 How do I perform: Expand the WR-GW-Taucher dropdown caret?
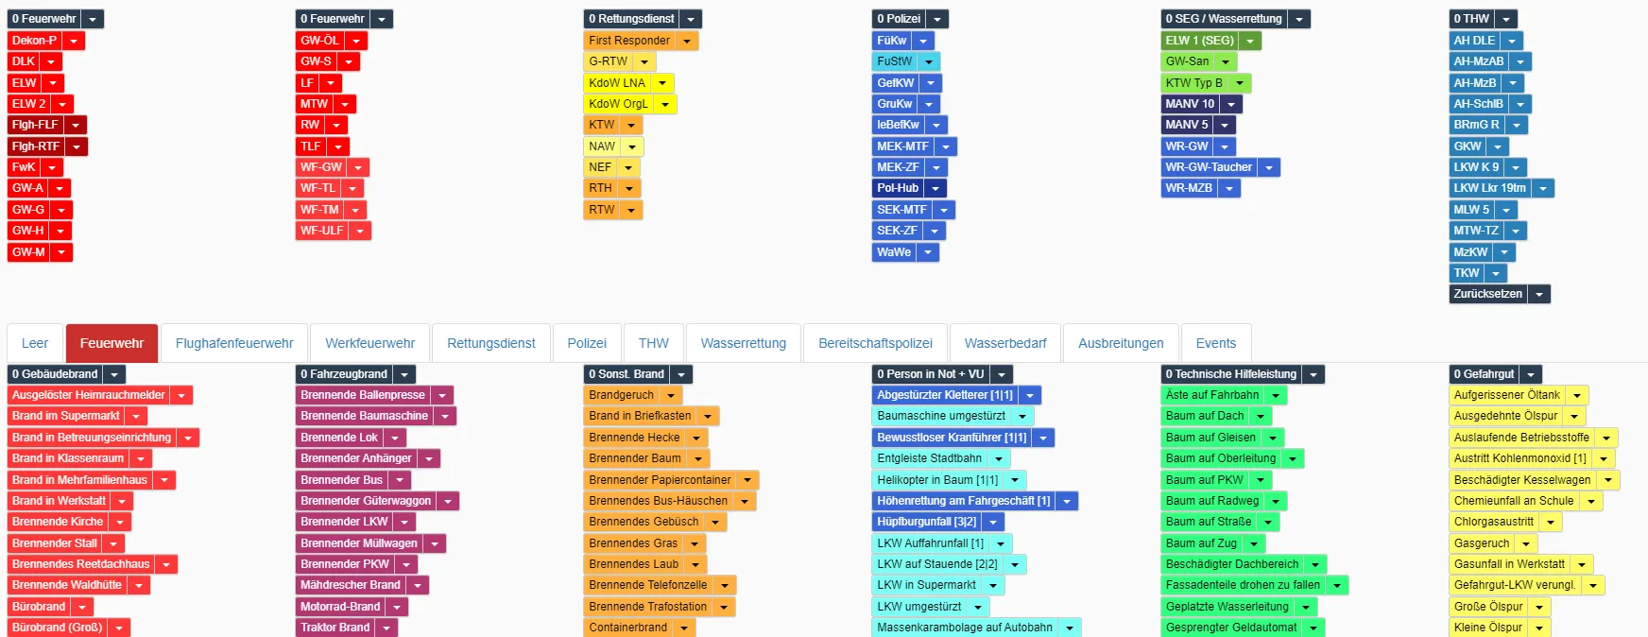coord(1269,167)
